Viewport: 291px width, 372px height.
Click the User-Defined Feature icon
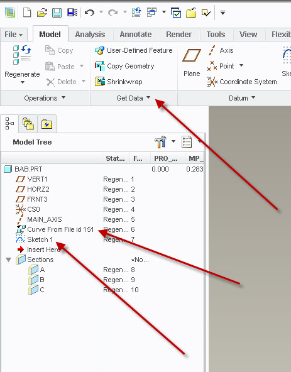[99, 50]
